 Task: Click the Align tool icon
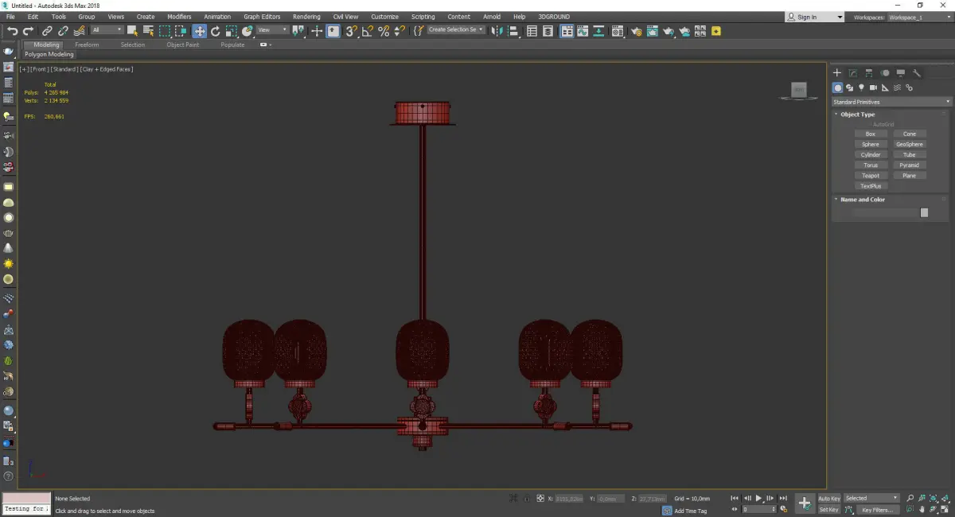(513, 31)
